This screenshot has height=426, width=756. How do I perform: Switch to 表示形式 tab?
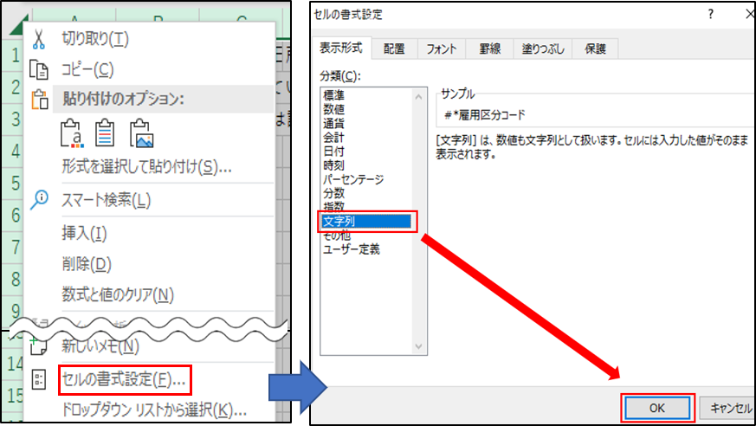[x=340, y=48]
